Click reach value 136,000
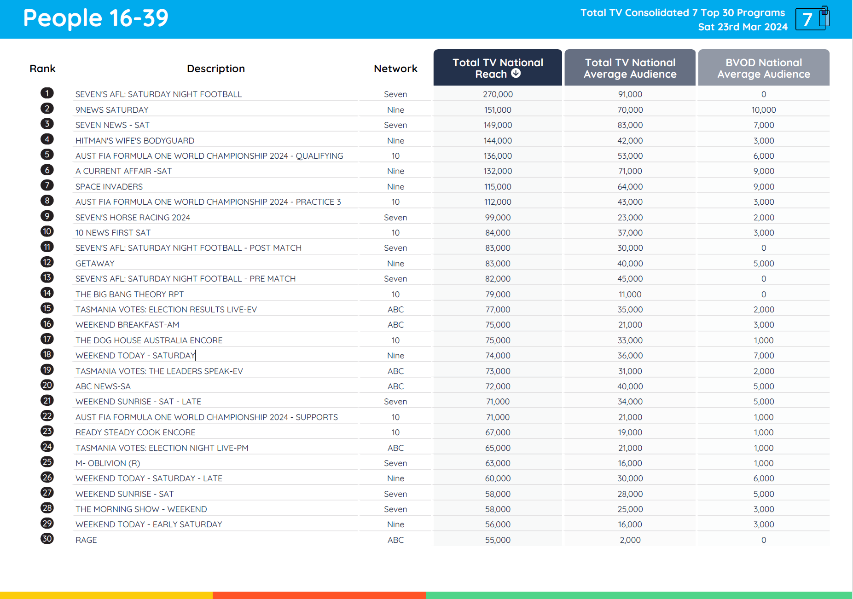The image size is (853, 599). [498, 156]
